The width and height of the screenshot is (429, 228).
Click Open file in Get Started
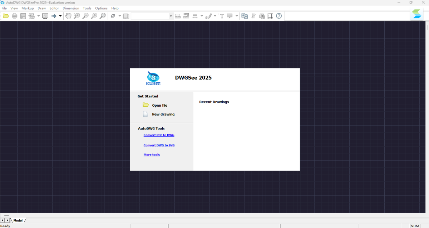click(x=159, y=105)
